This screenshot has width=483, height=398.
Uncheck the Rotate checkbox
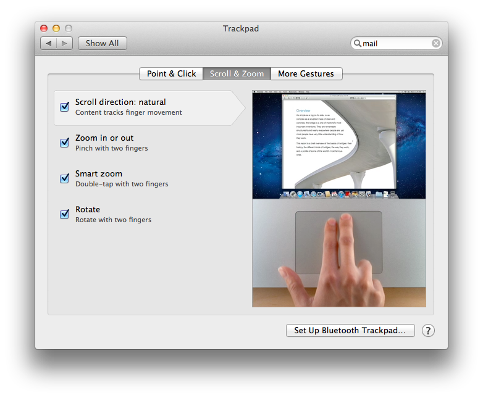64,214
